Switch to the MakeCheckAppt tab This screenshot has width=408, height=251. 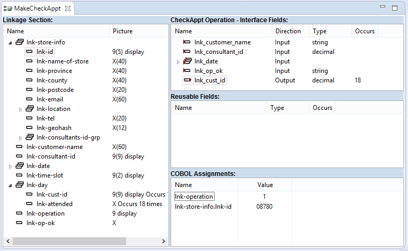tap(37, 8)
